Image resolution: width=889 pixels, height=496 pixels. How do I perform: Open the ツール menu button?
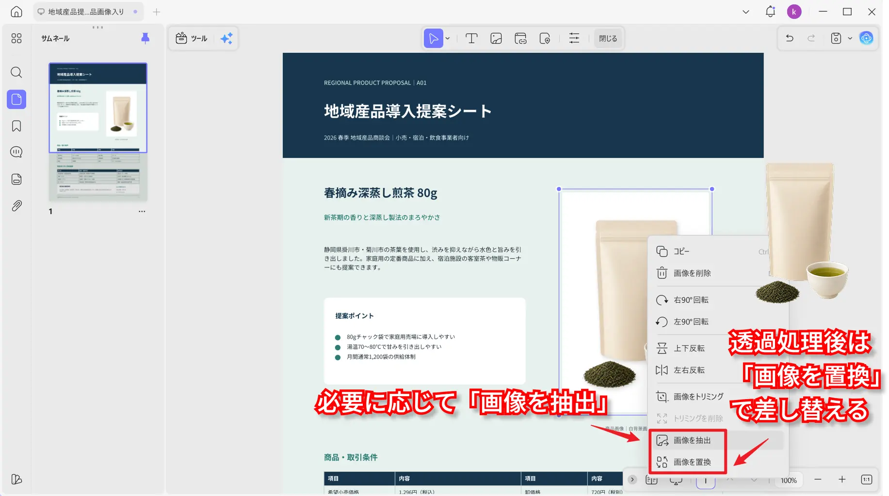pos(192,38)
